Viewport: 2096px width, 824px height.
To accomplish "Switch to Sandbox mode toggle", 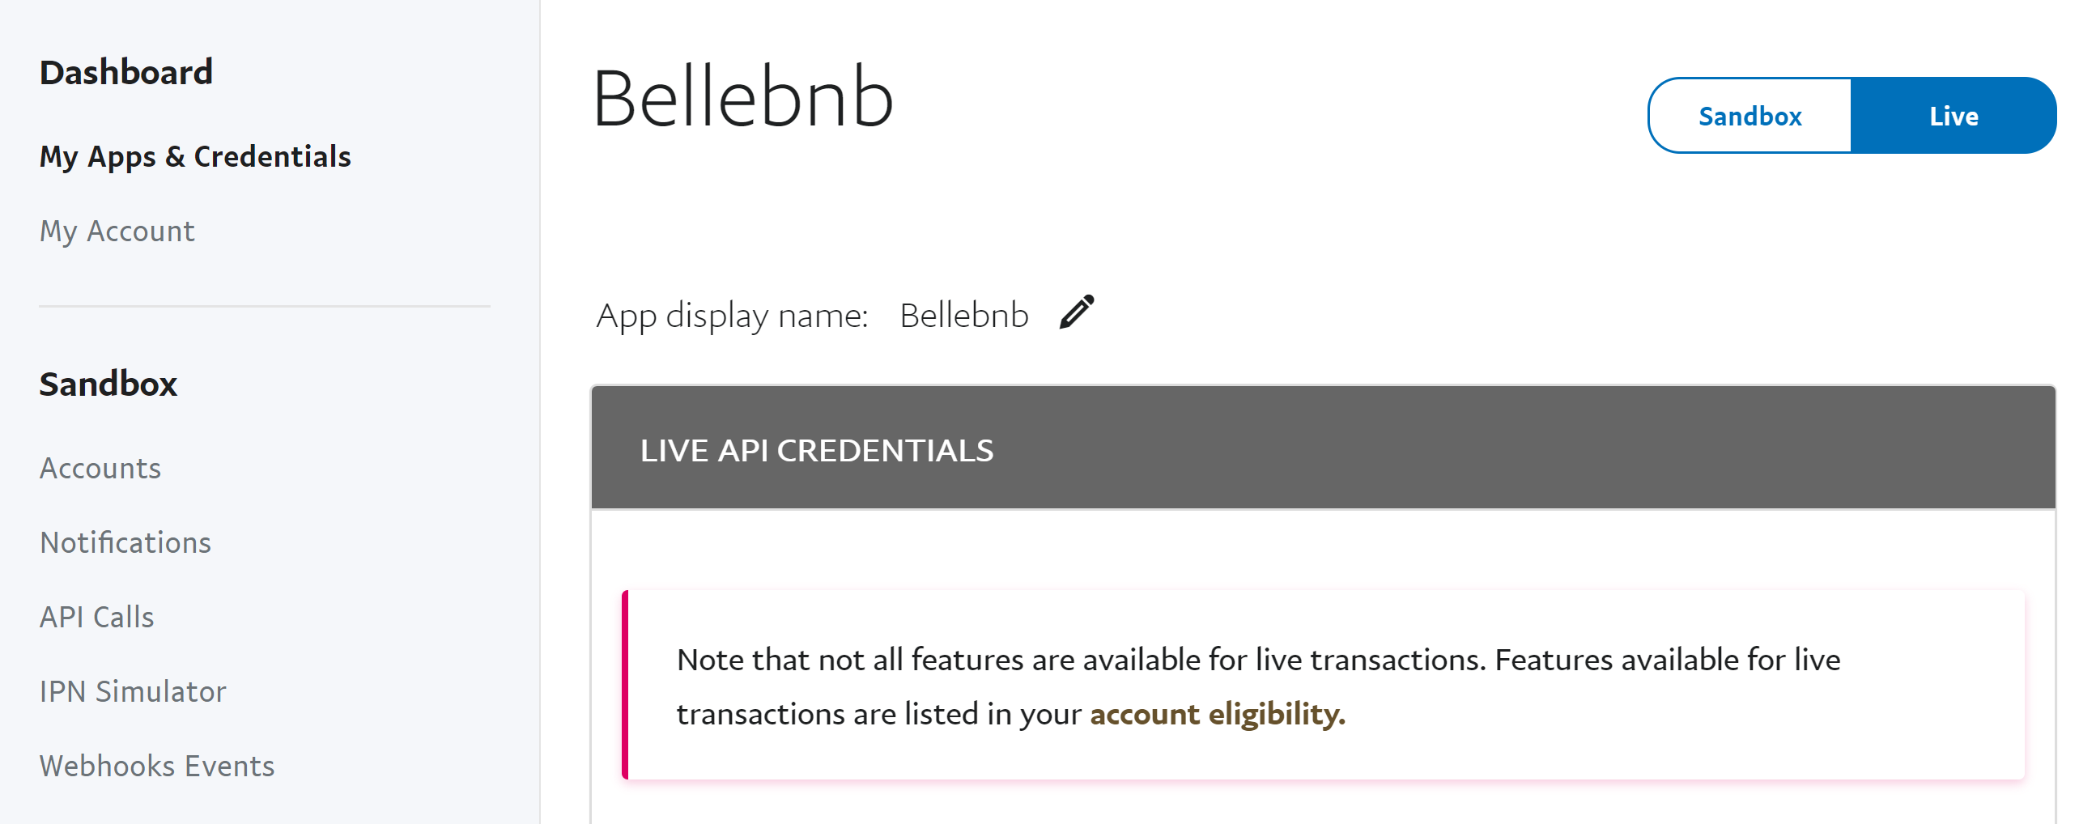I will point(1750,117).
